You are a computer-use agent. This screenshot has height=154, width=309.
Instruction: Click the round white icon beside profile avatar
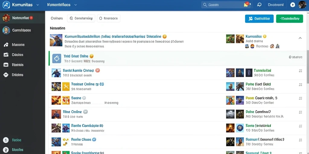(293, 5)
